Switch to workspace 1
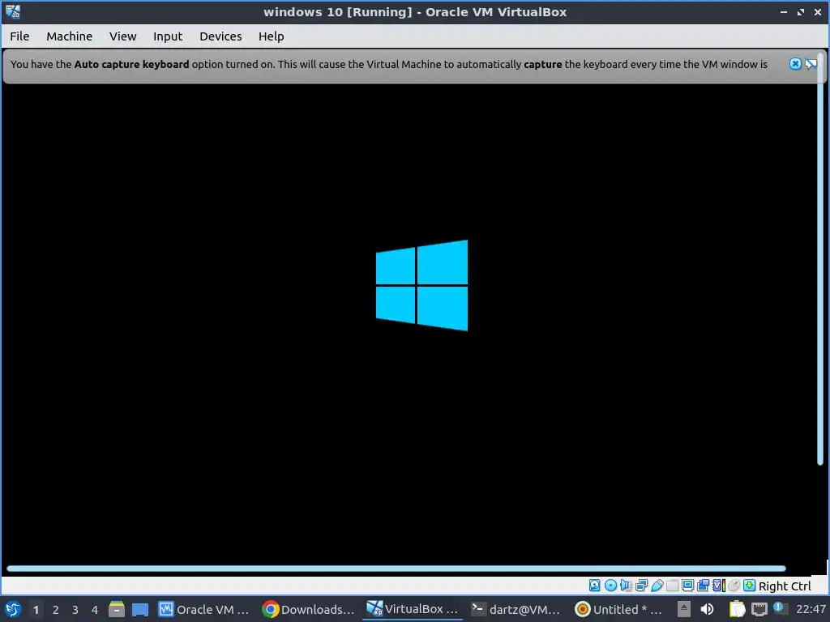This screenshot has height=622, width=830. [x=36, y=610]
